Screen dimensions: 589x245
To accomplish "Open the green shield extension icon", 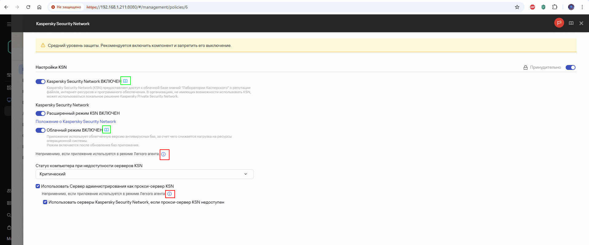I will click(544, 7).
